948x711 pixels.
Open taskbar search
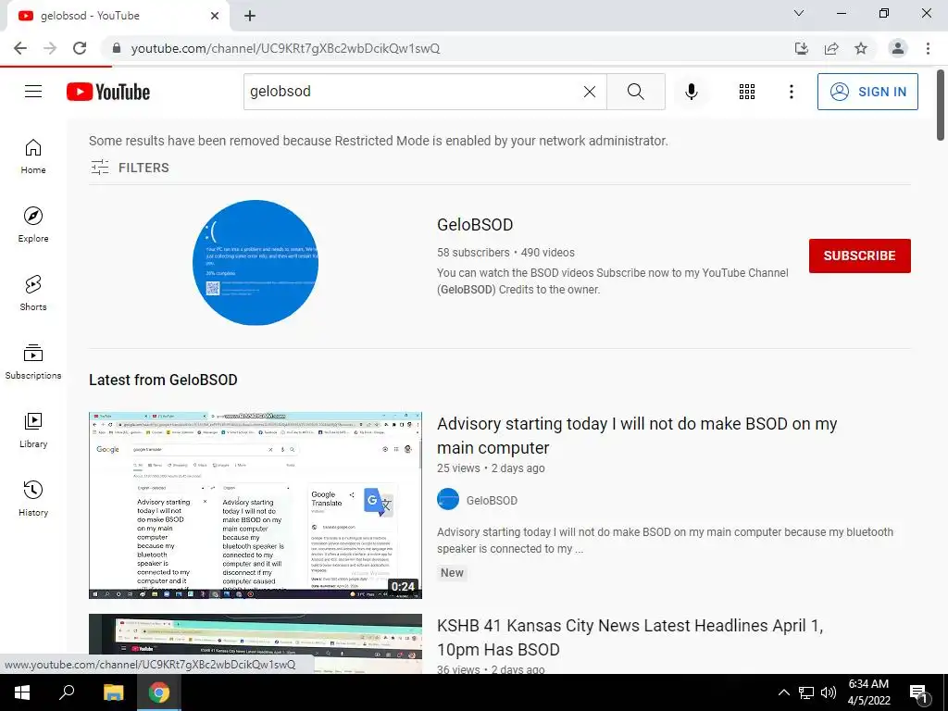(x=67, y=692)
